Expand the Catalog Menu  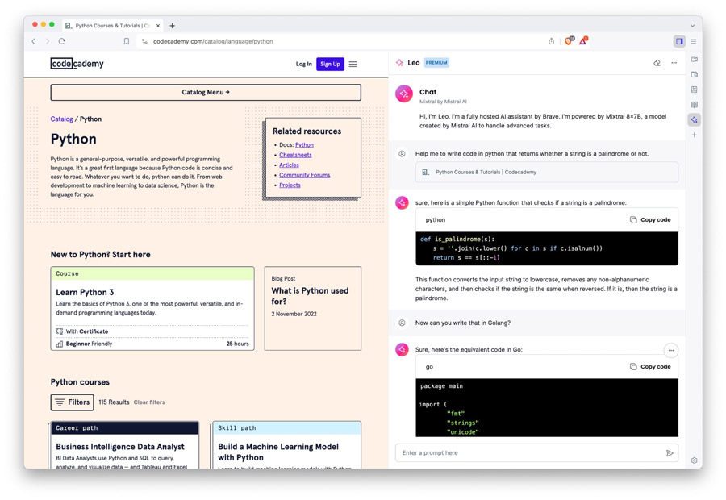(x=206, y=92)
